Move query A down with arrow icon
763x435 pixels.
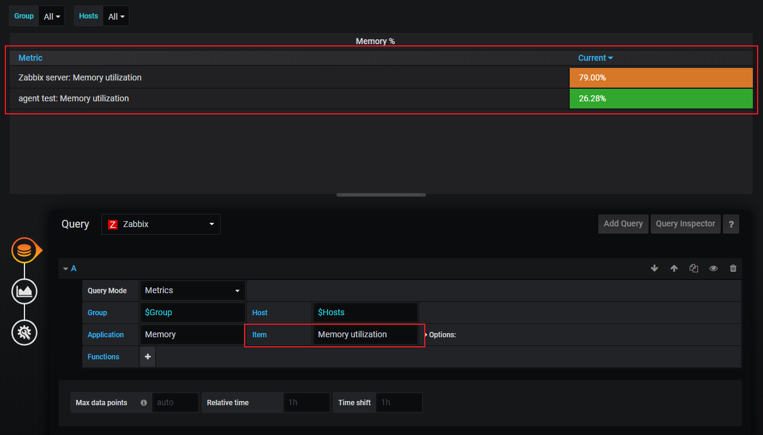654,269
